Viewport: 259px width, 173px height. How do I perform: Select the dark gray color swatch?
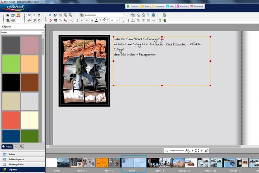[11, 45]
